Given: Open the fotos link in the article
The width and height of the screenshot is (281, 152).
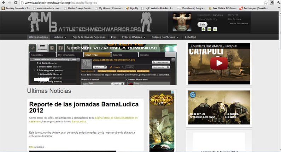Looking at the screenshot, I should (x=32, y=147).
